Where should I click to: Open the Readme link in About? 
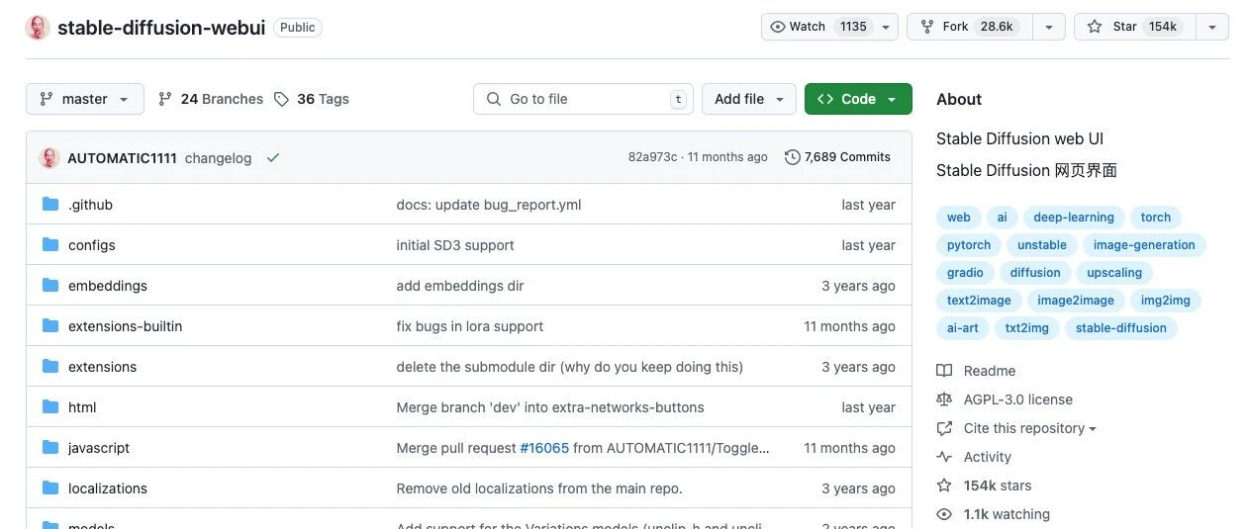pos(990,371)
